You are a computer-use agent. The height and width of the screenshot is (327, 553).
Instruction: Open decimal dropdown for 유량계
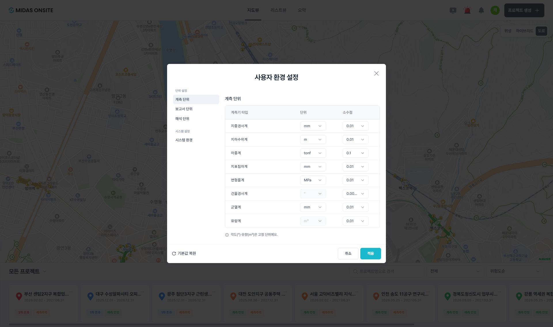355,221
